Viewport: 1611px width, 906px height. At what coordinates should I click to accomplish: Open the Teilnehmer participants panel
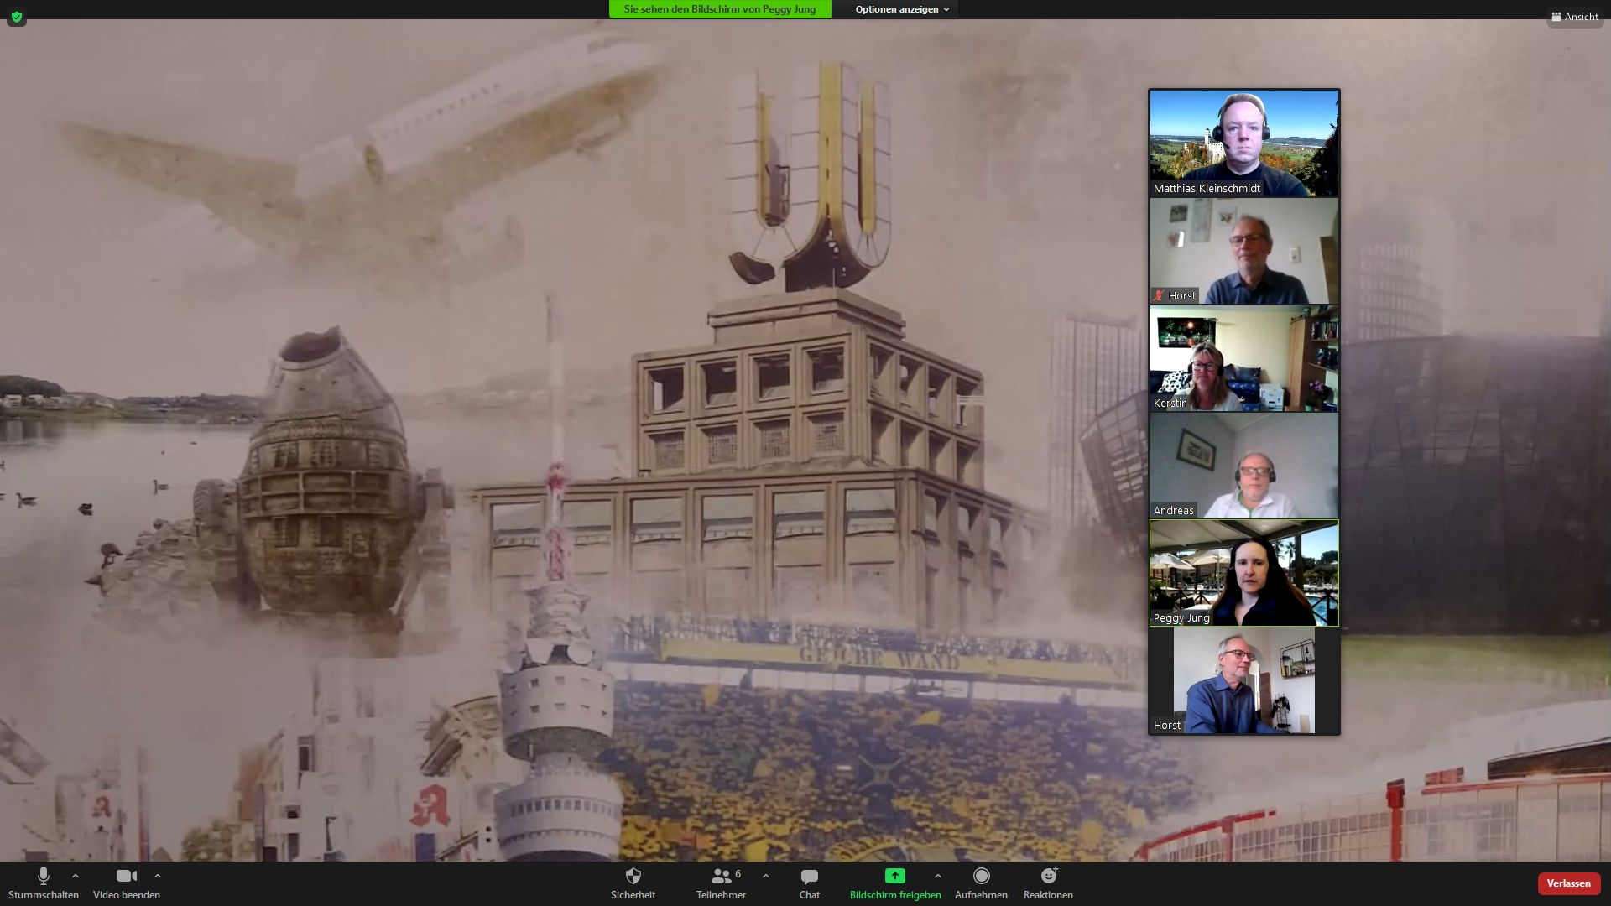click(721, 877)
